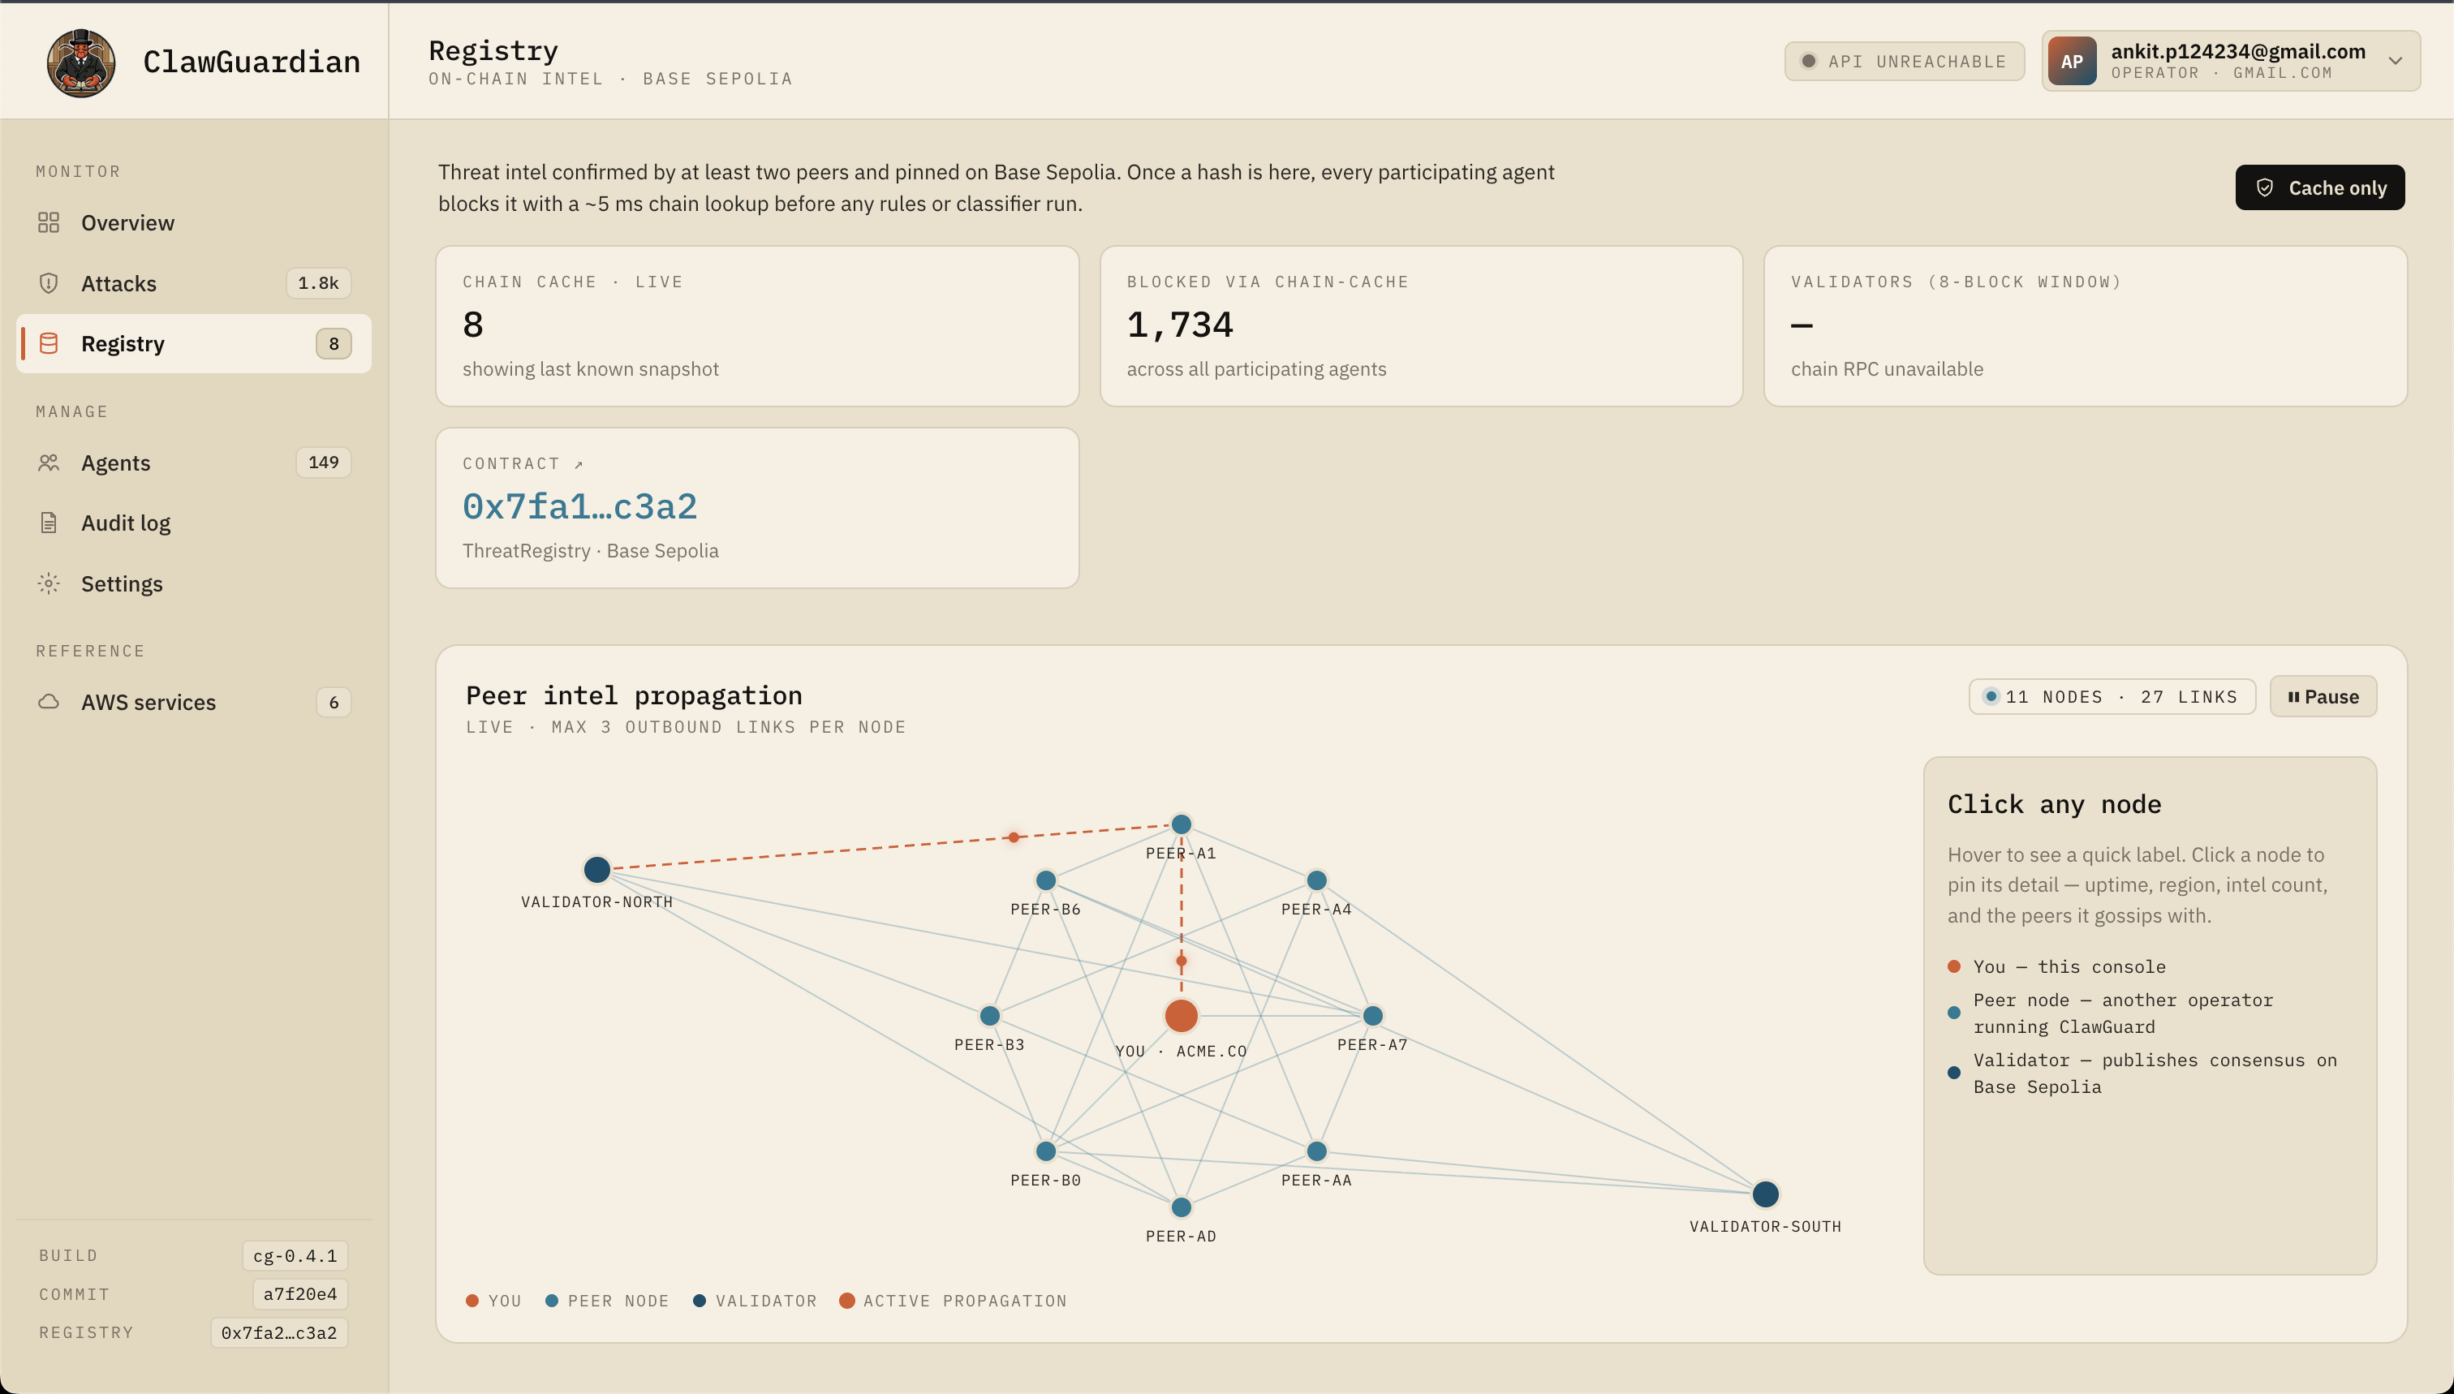Select the VALIDATOR-NORTH node in the graph

tap(596, 869)
